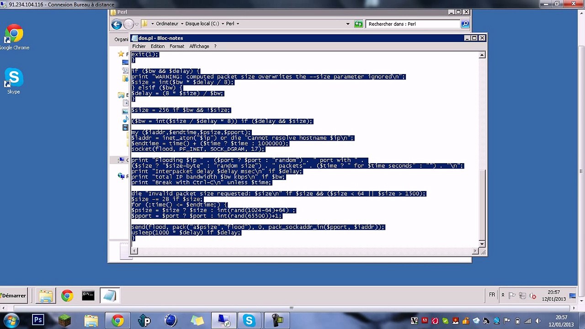Image resolution: width=585 pixels, height=329 pixels.
Task: Click line starting 'die "Invalid packet size requested'
Action: tap(279, 194)
